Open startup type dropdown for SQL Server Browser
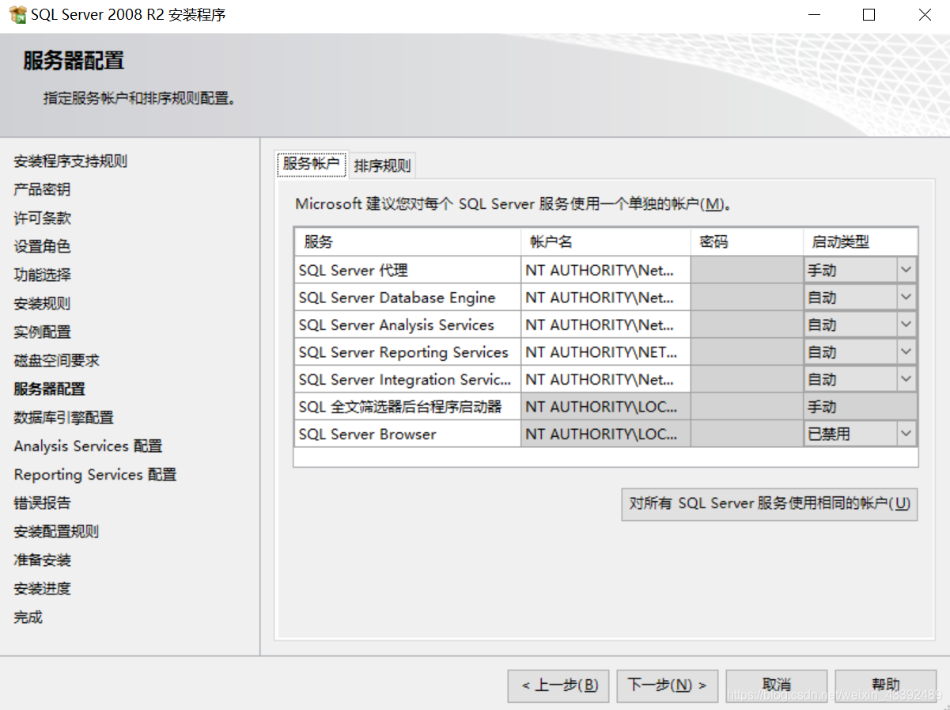 [906, 434]
